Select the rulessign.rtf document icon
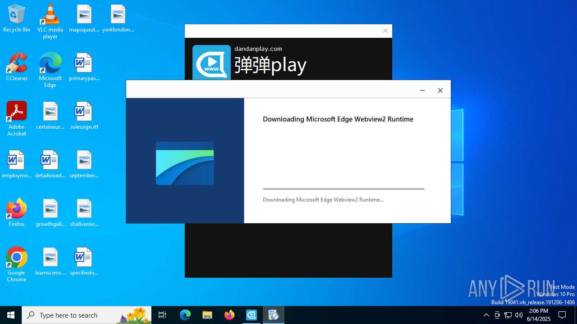The height and width of the screenshot is (324, 577). (x=84, y=116)
